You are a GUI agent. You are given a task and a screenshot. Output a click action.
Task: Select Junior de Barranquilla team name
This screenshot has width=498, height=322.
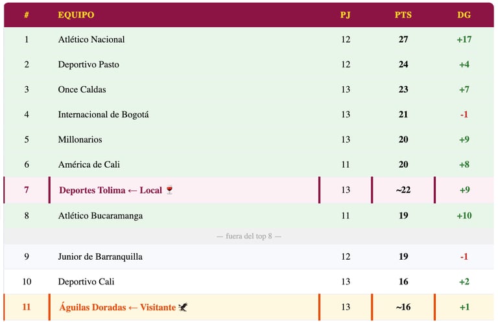pyautogui.click(x=100, y=257)
